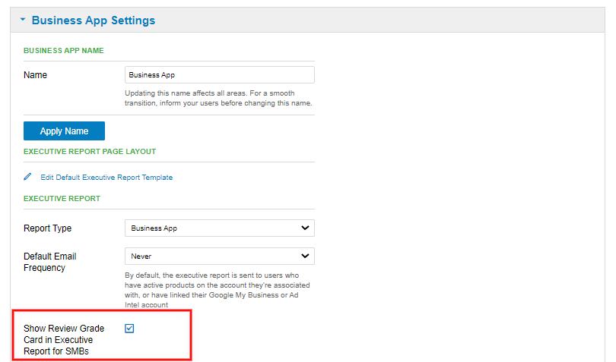616x362 pixels.
Task: Collapse the Business App Settings section arrow
Action: click(x=23, y=19)
